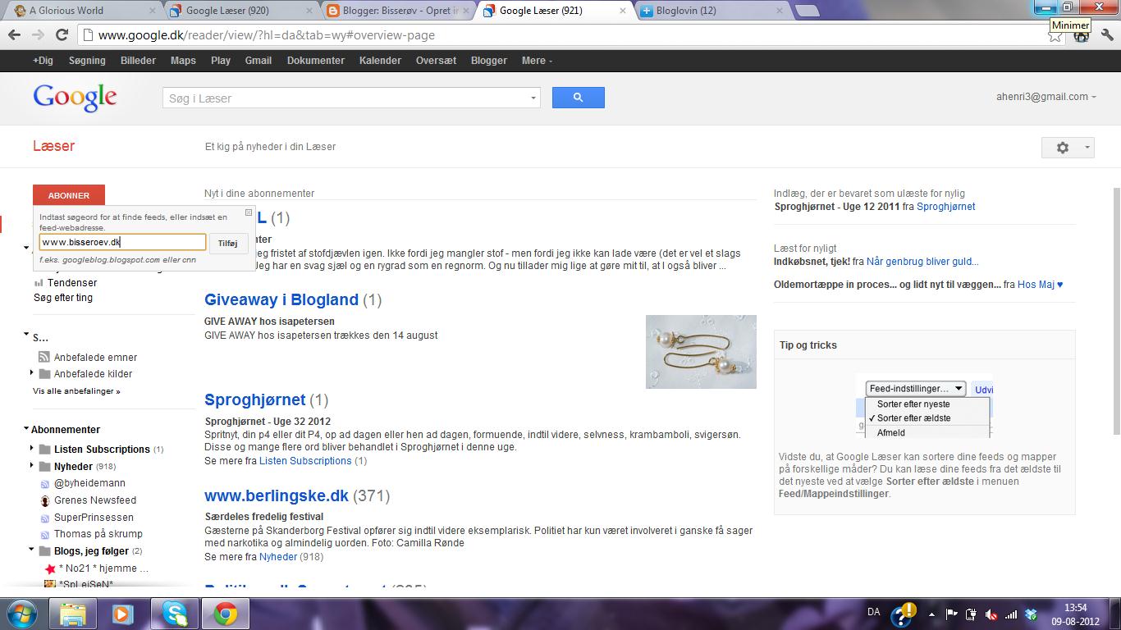
Task: Open Skype from the taskbar
Action: click(174, 614)
